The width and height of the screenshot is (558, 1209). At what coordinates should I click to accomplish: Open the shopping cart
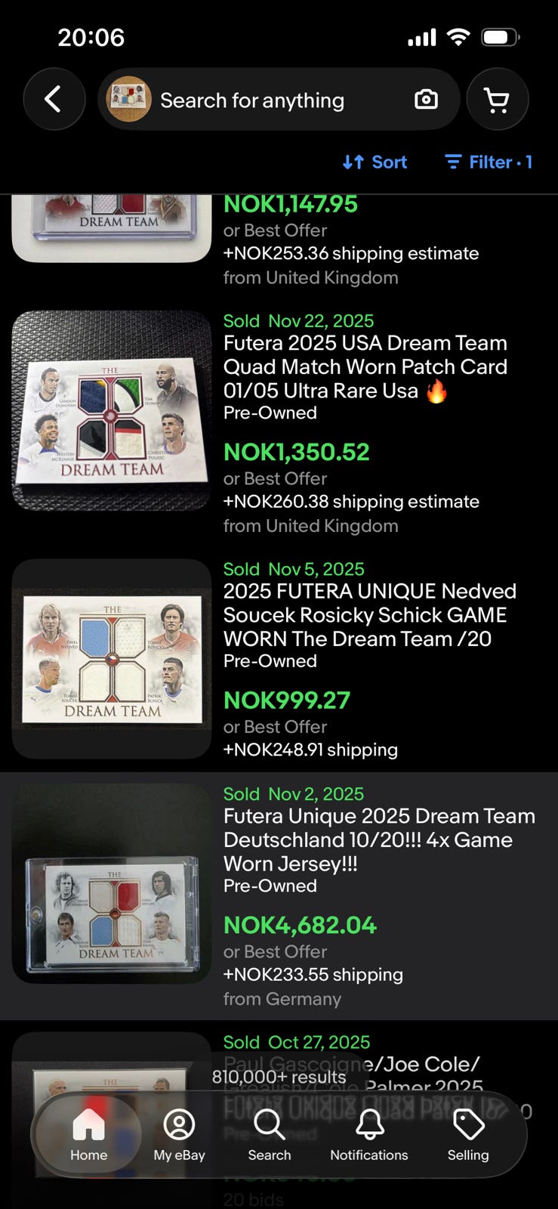click(497, 100)
